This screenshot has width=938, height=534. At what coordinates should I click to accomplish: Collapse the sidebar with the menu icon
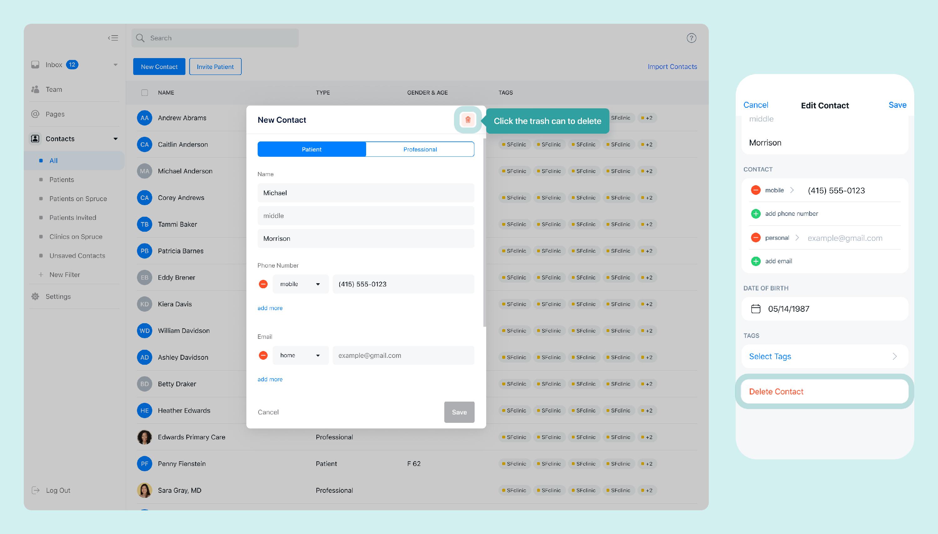(x=113, y=38)
